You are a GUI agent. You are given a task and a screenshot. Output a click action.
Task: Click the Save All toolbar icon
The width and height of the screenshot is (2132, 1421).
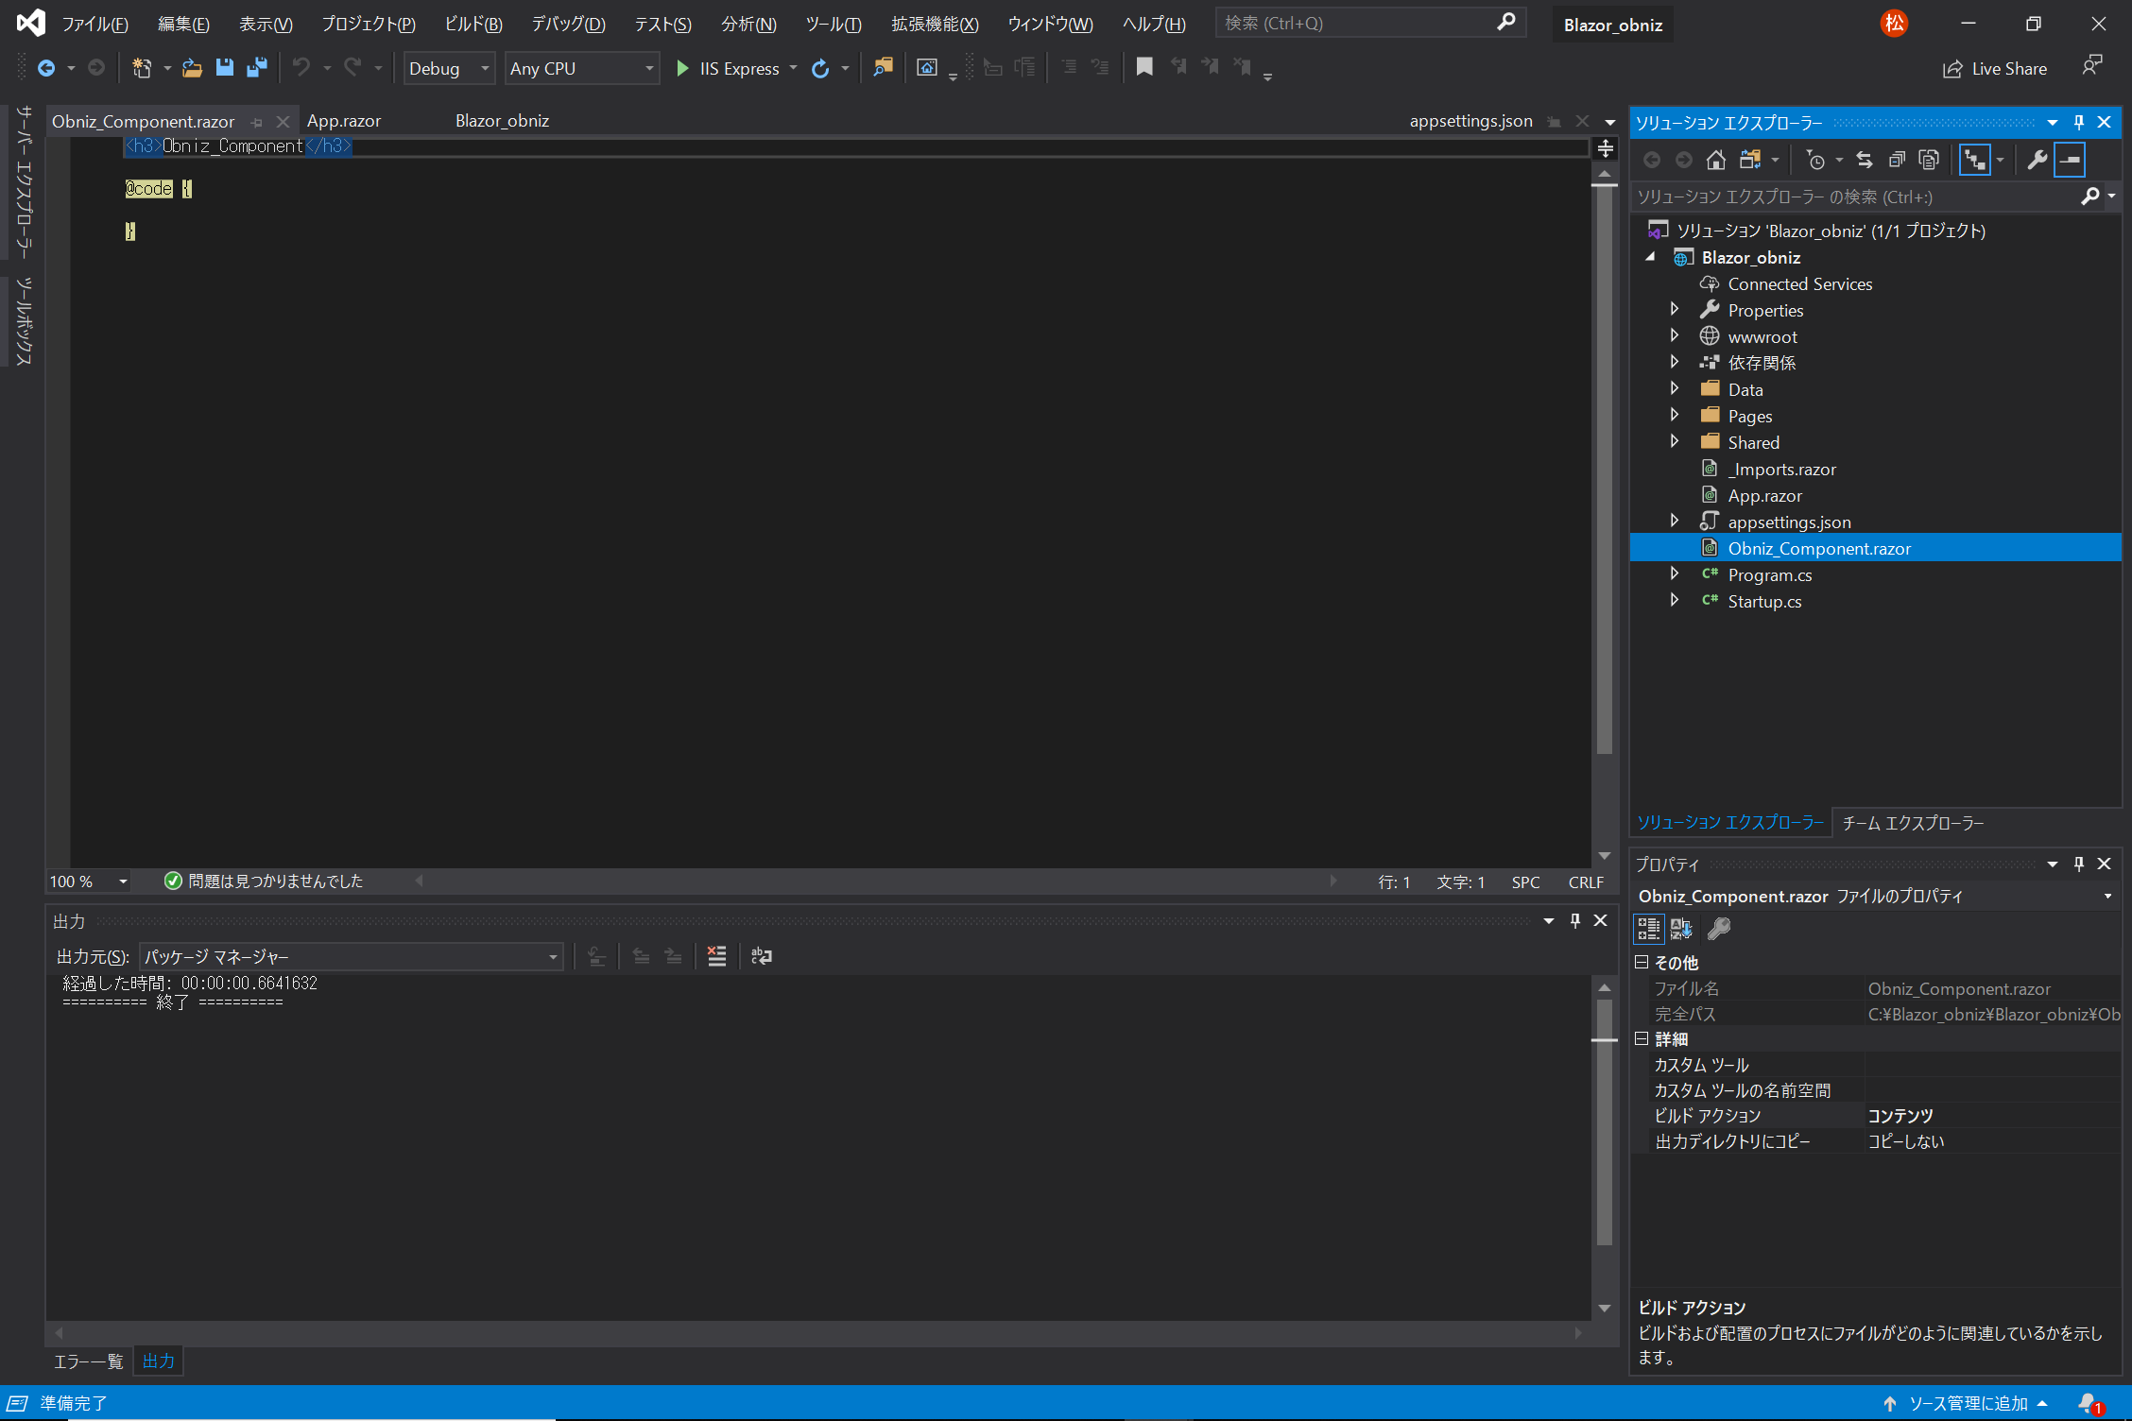tap(256, 67)
